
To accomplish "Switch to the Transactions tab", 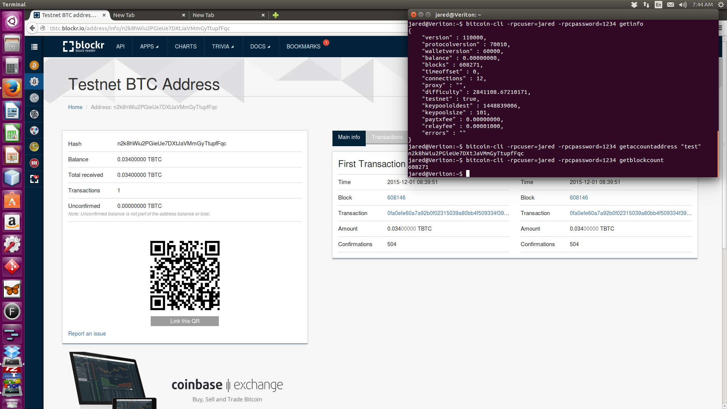I will (x=387, y=137).
